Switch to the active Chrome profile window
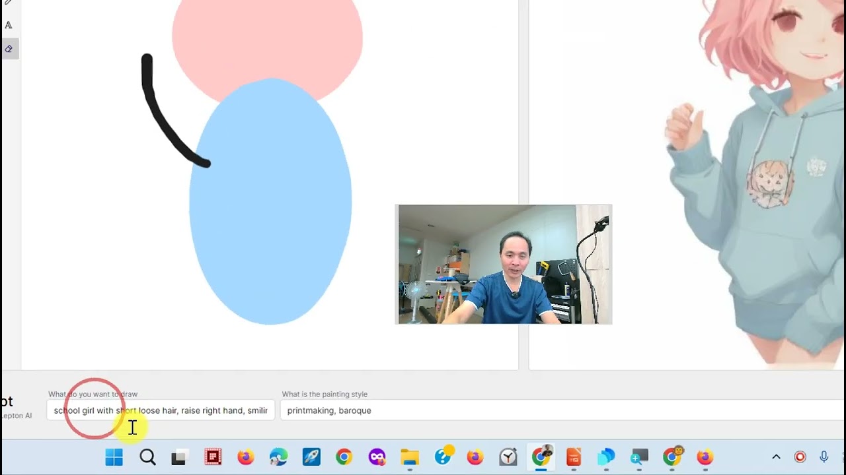 (541, 457)
